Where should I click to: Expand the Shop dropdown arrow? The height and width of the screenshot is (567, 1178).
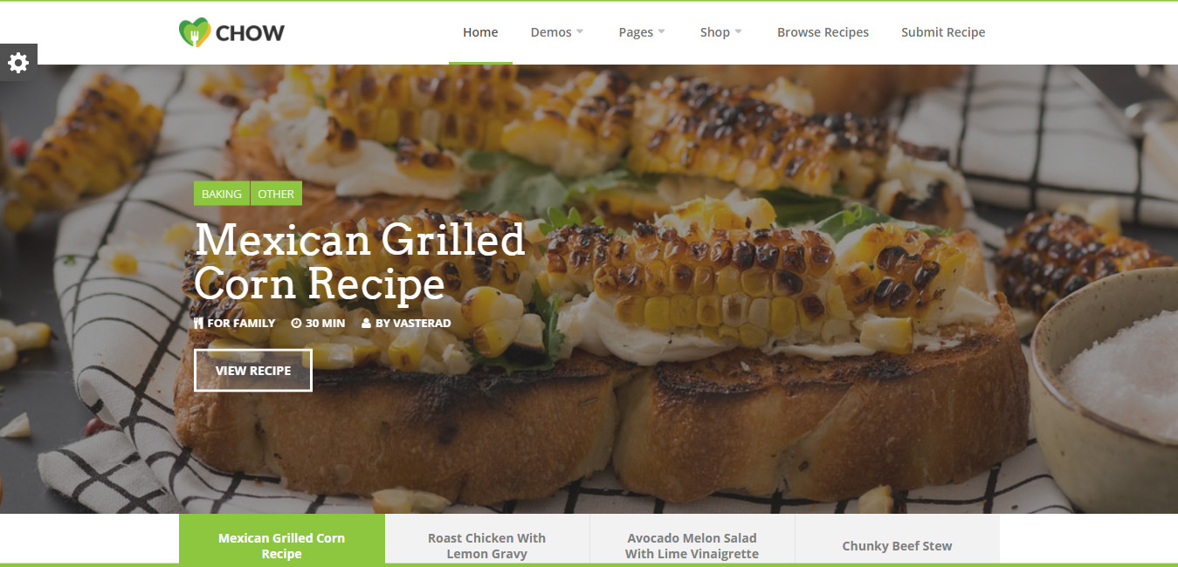738,32
